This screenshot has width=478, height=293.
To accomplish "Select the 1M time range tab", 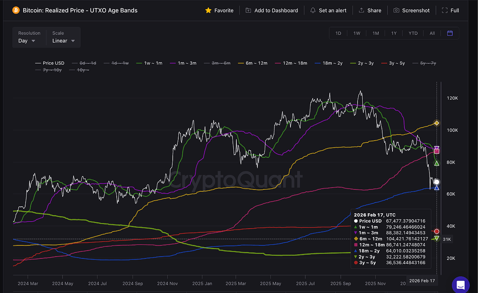I will (x=375, y=33).
